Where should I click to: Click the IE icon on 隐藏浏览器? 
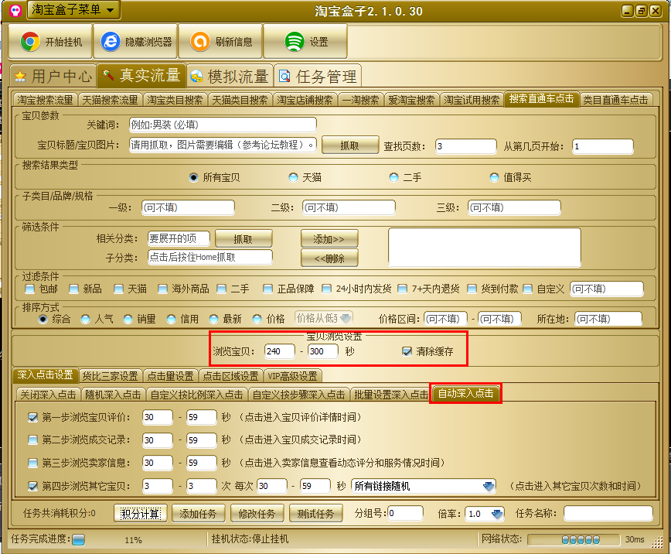coord(111,42)
